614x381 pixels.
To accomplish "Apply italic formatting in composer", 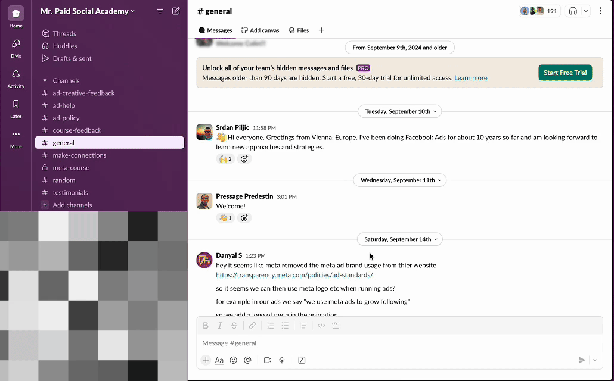I will click(220, 326).
